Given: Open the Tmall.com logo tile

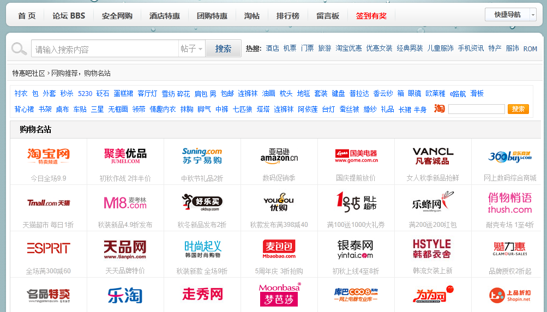Looking at the screenshot, I should pyautogui.click(x=49, y=203).
